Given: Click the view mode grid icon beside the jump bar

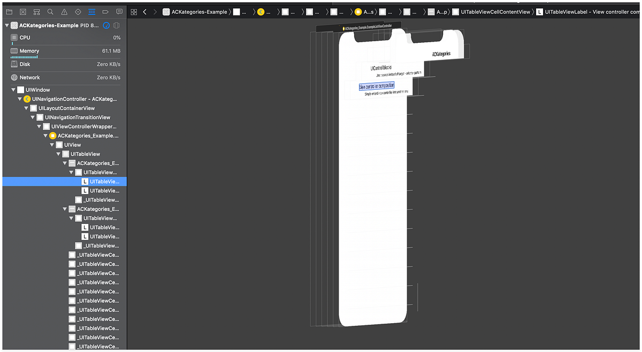Looking at the screenshot, I should [133, 11].
